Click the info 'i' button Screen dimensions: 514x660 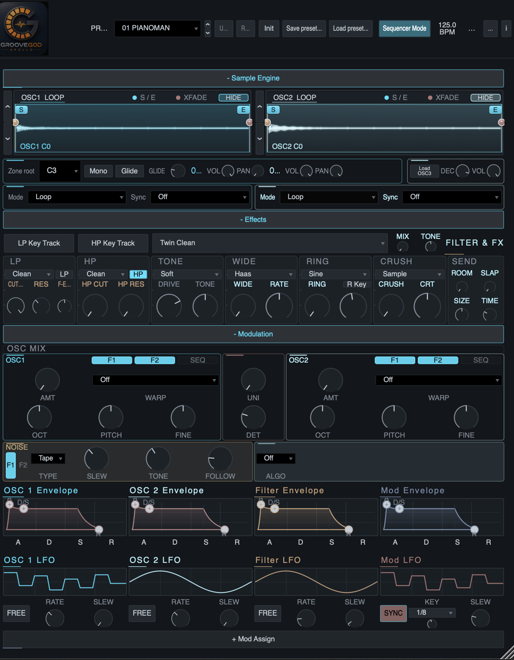[x=506, y=29]
